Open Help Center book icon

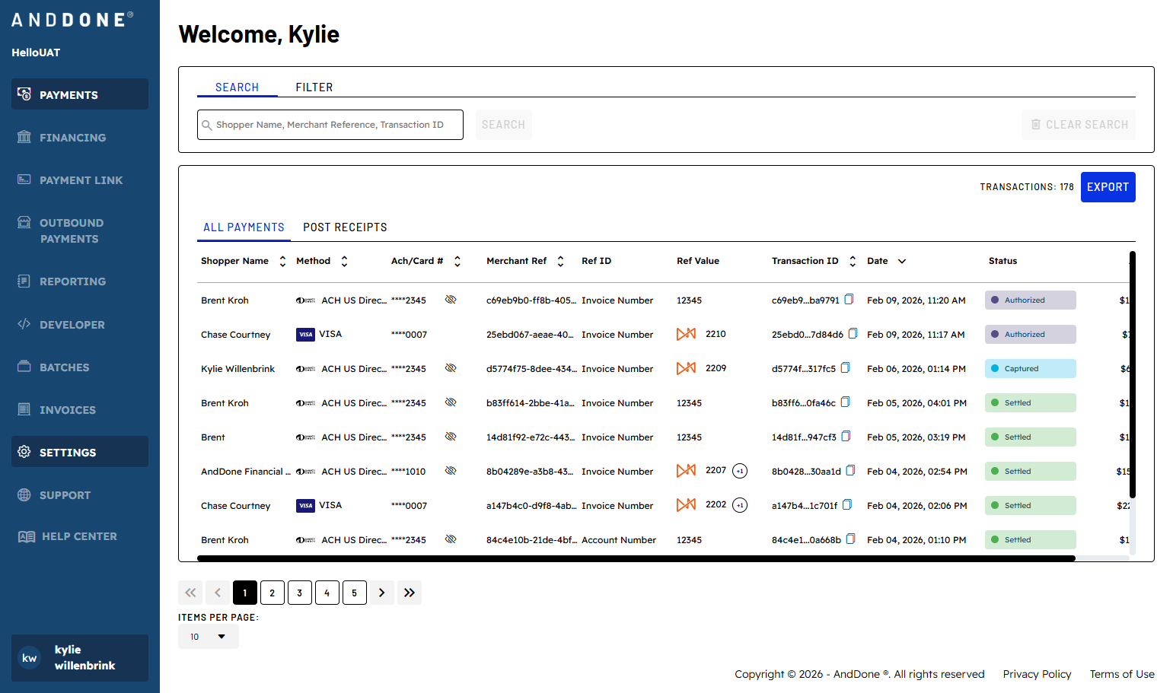coord(26,536)
